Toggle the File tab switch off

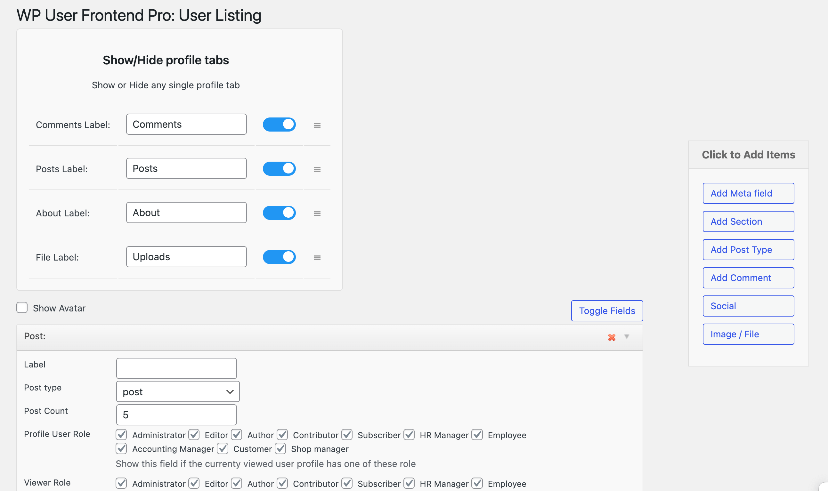pos(279,257)
